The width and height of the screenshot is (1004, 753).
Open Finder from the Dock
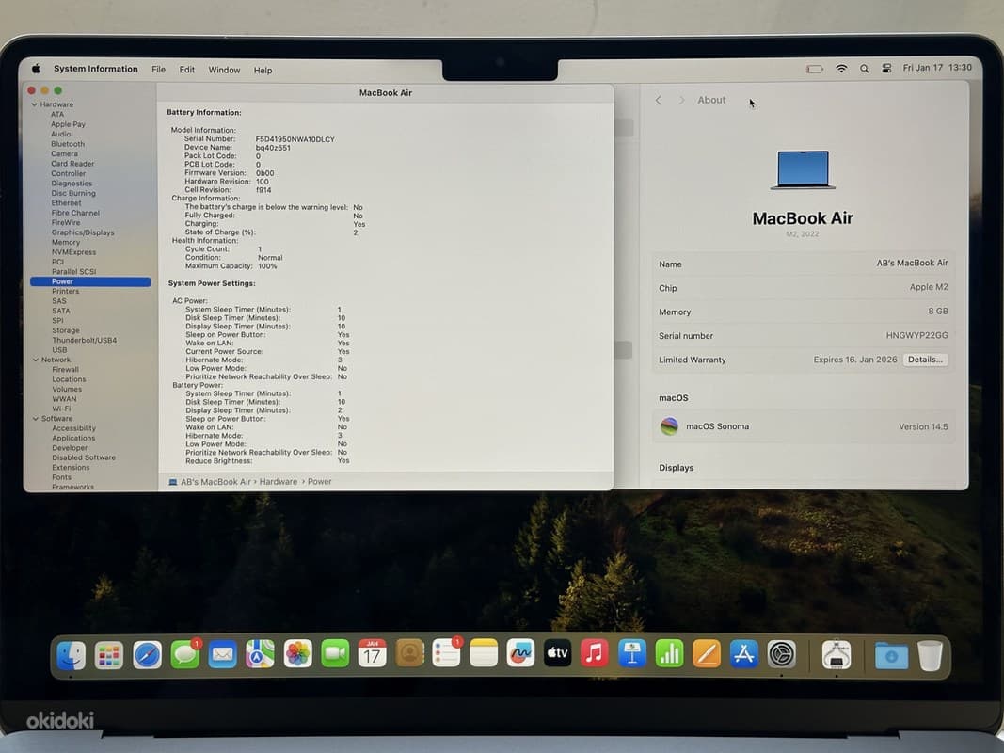pos(72,655)
